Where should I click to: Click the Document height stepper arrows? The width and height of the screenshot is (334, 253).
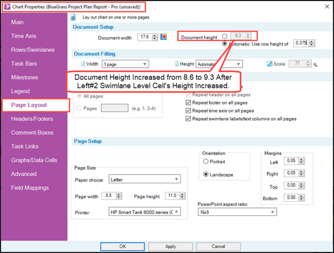pos(248,35)
